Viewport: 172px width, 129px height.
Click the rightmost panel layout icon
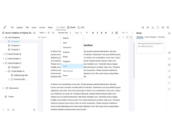coord(131,37)
